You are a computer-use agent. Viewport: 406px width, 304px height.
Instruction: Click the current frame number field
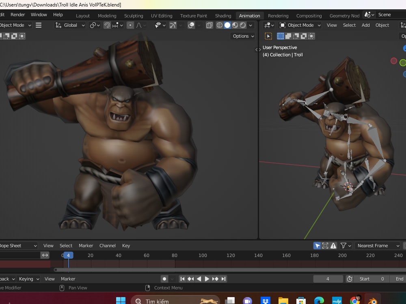pyautogui.click(x=328, y=279)
